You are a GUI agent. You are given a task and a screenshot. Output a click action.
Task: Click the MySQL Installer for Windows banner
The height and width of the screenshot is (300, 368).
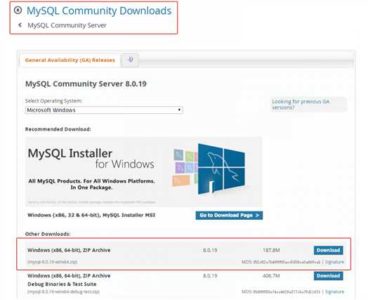point(144,172)
